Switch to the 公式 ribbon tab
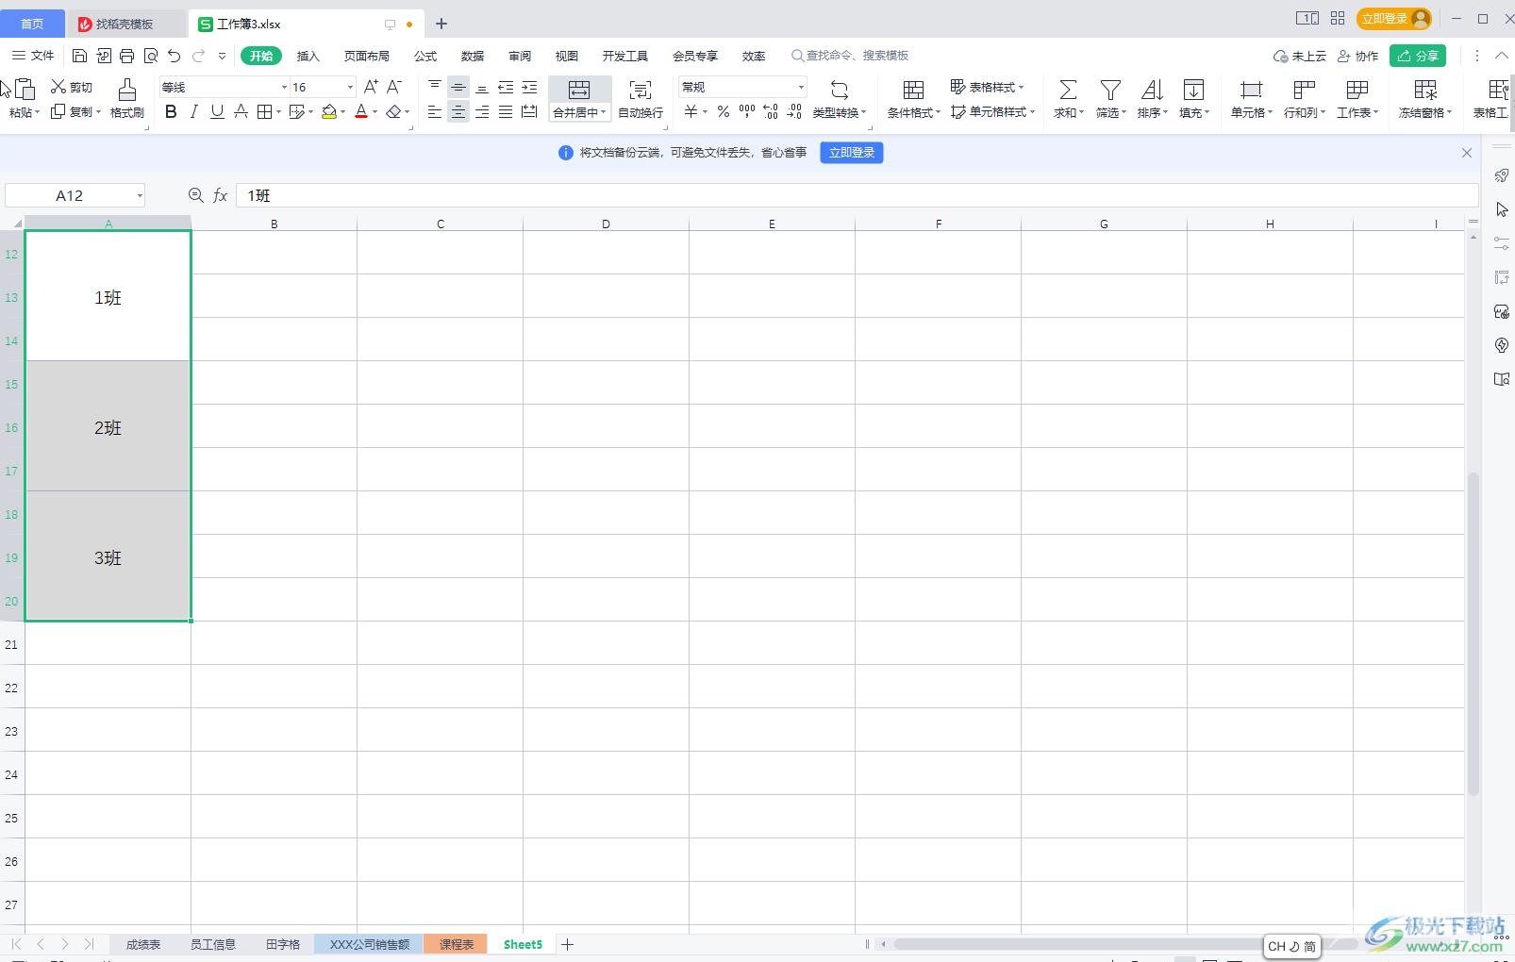The width and height of the screenshot is (1515, 962). 425,56
